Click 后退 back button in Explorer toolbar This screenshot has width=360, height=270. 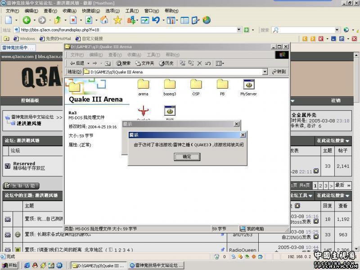point(77,63)
